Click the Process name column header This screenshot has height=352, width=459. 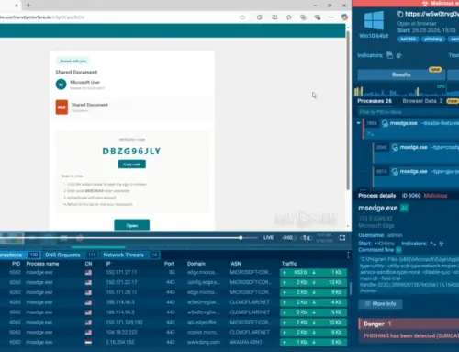point(42,264)
